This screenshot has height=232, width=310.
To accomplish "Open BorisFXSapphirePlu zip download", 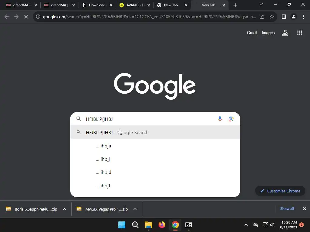I will (x=32, y=209).
